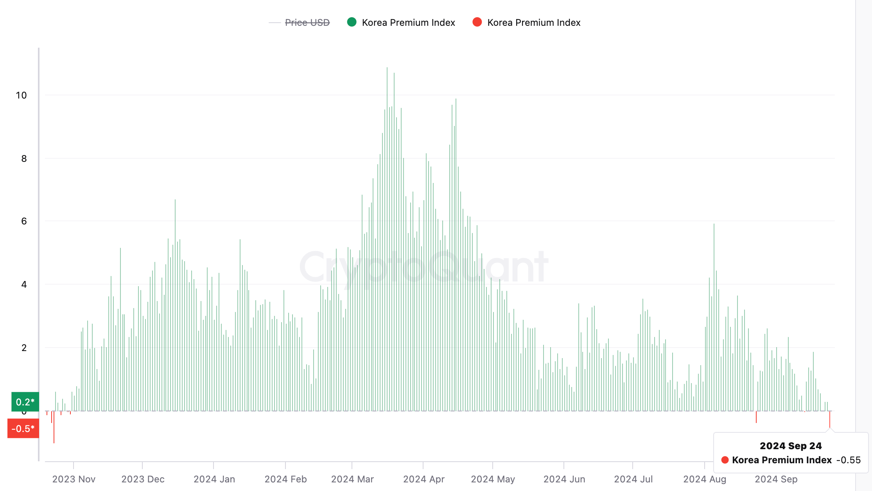Viewport: 872px width, 491px height.
Task: Click the red dot in the tooltip
Action: (725, 460)
